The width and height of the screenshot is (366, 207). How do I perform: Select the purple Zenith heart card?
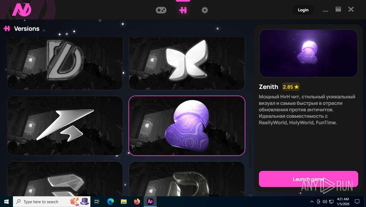click(x=187, y=126)
